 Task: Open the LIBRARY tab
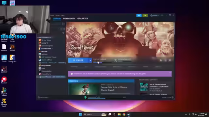coord(57,19)
